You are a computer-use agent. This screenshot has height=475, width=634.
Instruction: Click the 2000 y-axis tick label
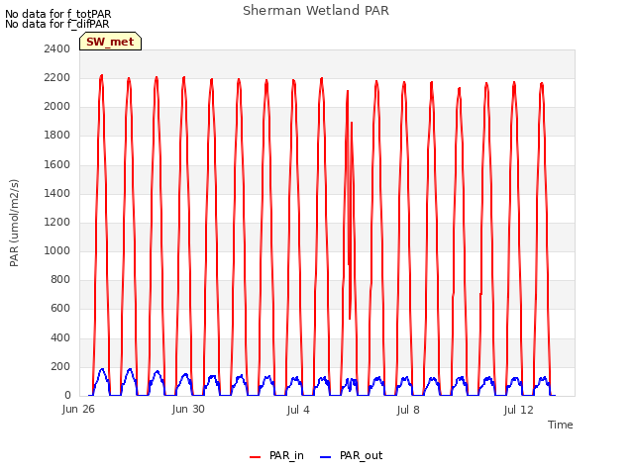(57, 107)
